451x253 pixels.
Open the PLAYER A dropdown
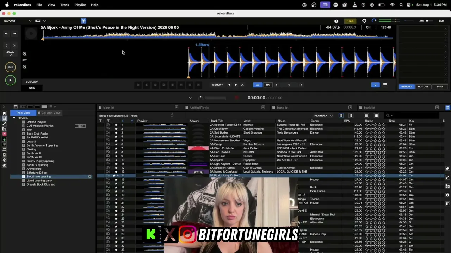point(323,116)
